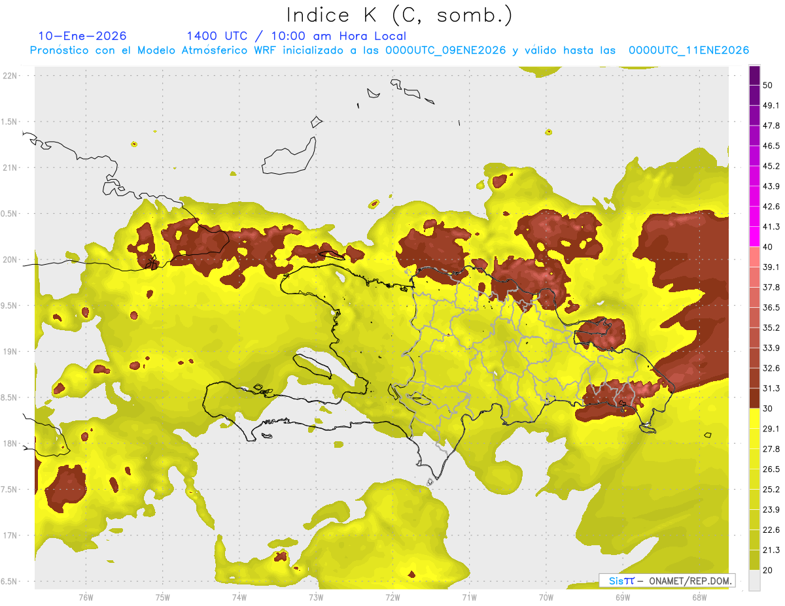This screenshot has width=785, height=606.
Task: Click longitude label "70W"
Action: [546, 598]
